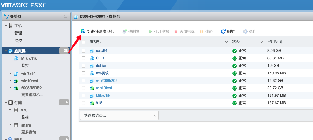
Task: Select the 虚拟机 navigator item
Action: click(36, 51)
